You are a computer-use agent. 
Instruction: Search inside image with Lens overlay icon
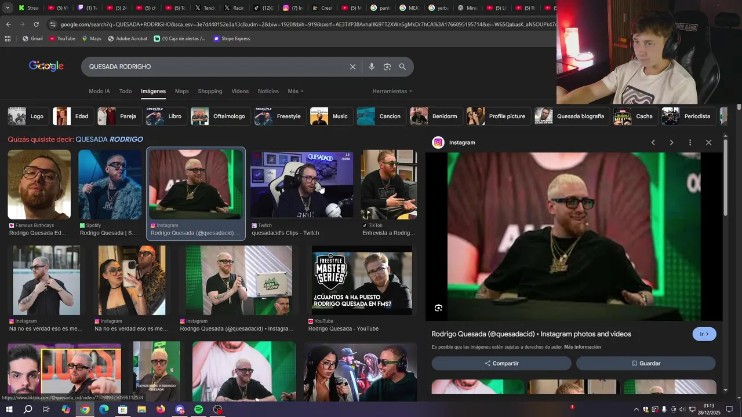tap(438, 308)
